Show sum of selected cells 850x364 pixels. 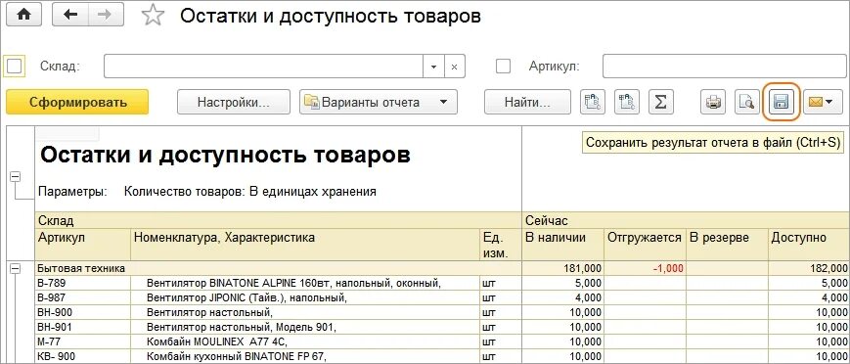(660, 102)
